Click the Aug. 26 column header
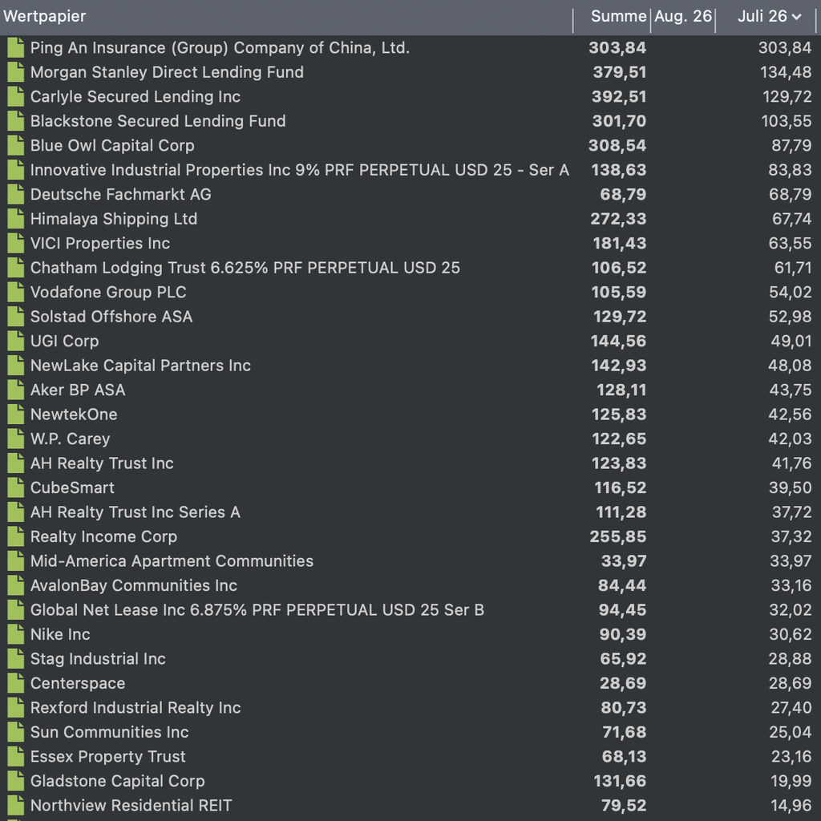Viewport: 821px width, 821px height. click(683, 16)
